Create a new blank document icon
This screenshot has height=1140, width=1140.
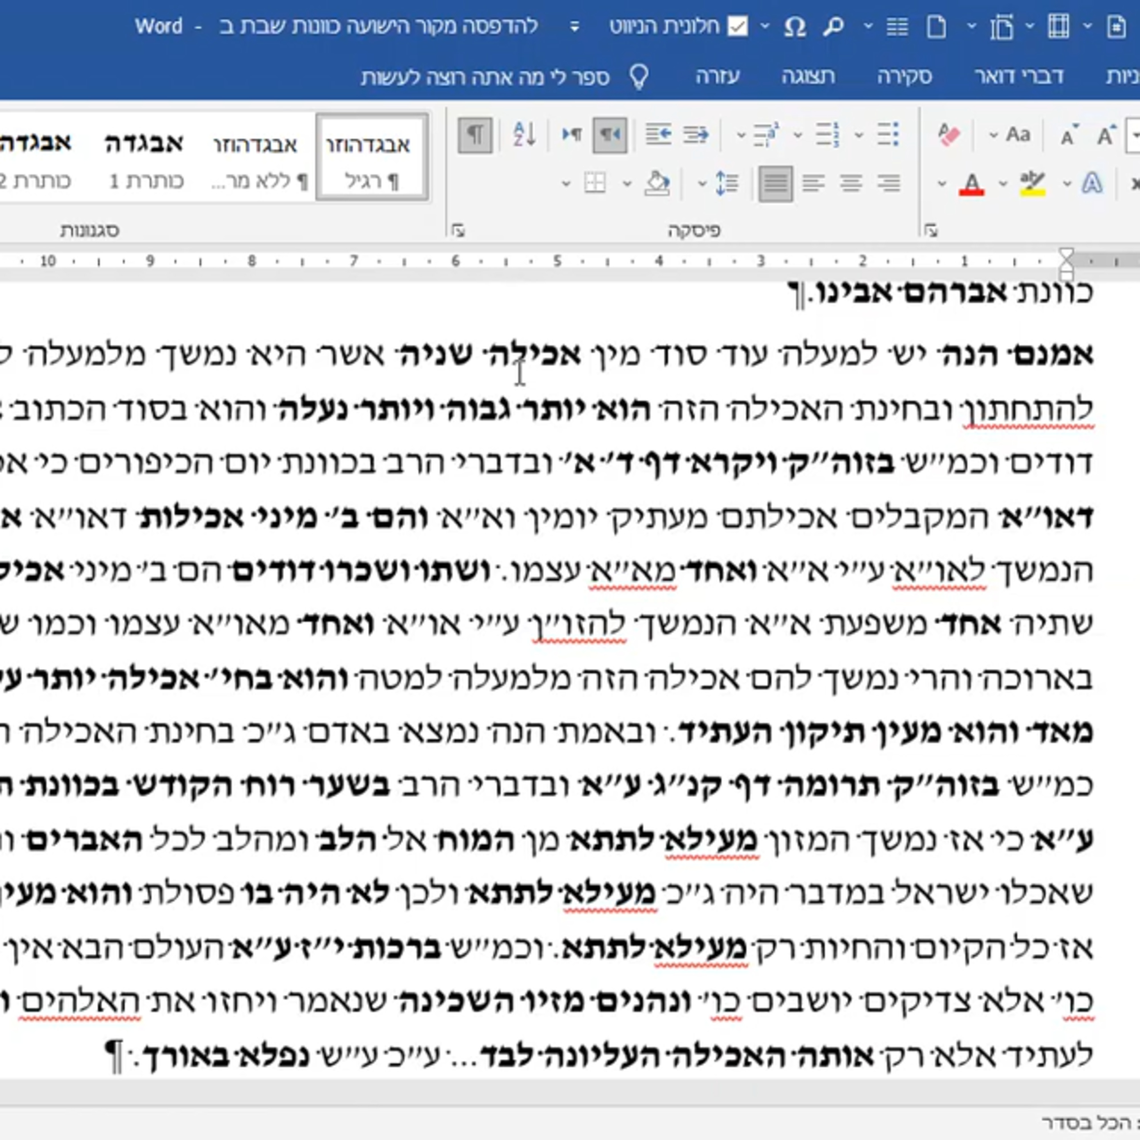[x=937, y=27]
